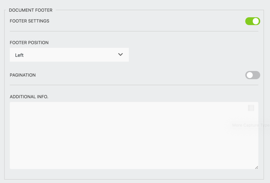Click the faint "More Capture Type" text
This screenshot has height=183, width=270.
(250, 125)
